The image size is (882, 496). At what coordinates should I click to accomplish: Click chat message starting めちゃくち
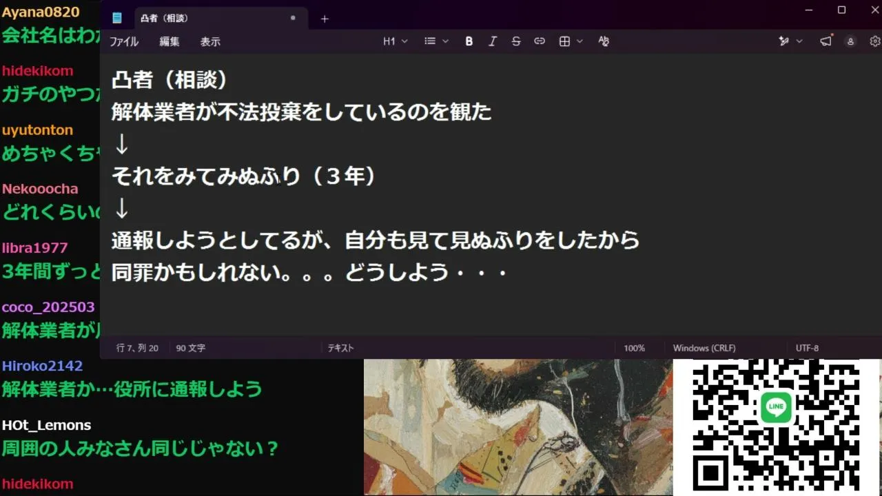tap(51, 153)
